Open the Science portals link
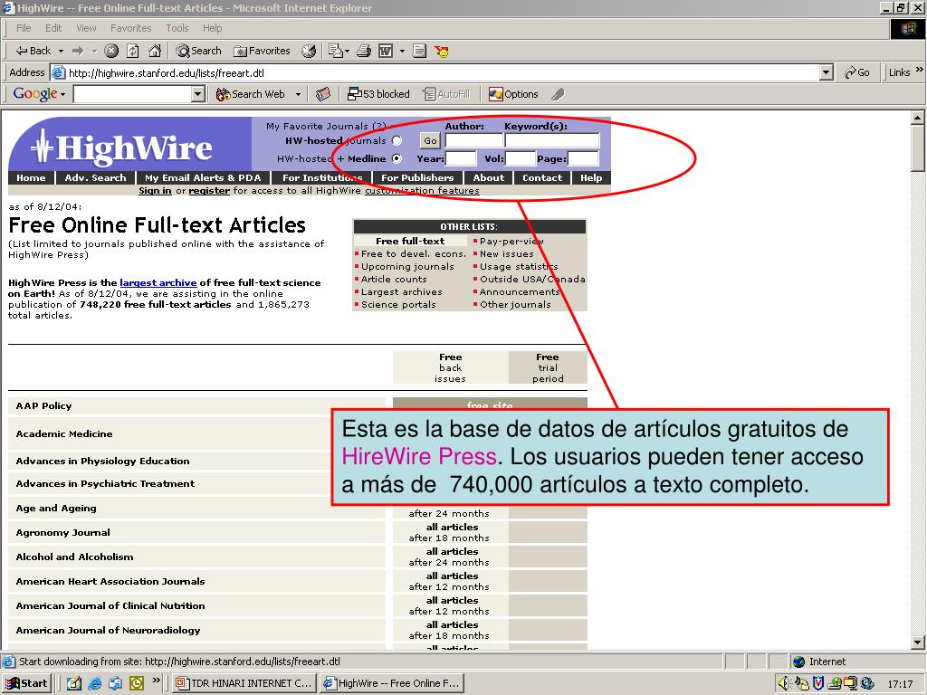Screen dimensions: 927x695 (398, 304)
